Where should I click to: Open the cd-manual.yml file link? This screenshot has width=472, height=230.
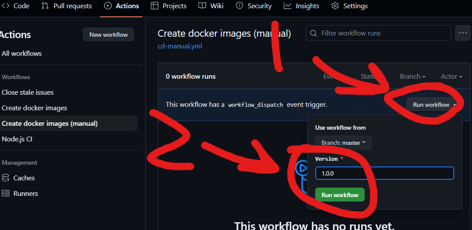(x=180, y=46)
